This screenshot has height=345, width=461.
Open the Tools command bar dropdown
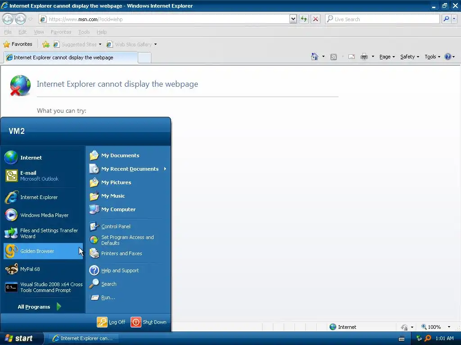tap(433, 57)
